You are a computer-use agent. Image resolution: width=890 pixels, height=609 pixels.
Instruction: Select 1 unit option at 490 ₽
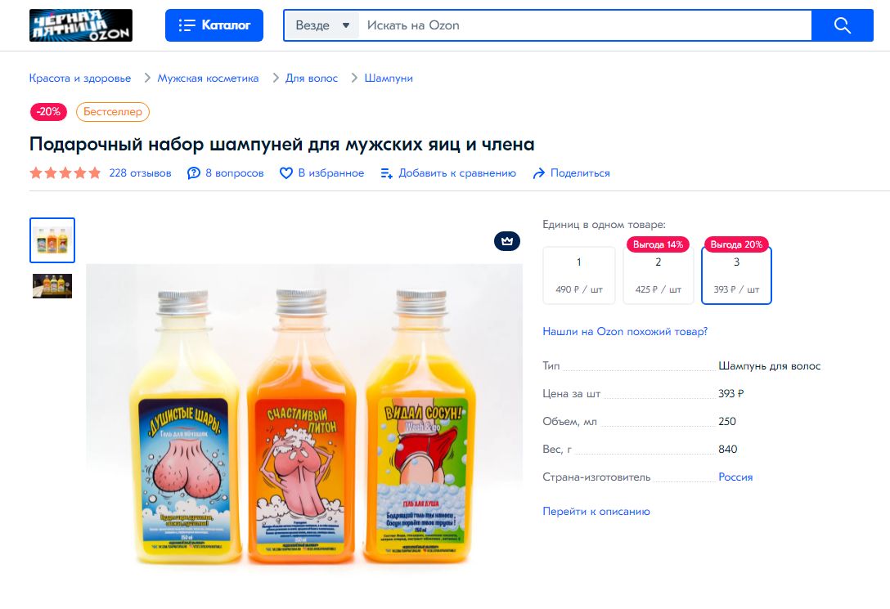click(579, 275)
